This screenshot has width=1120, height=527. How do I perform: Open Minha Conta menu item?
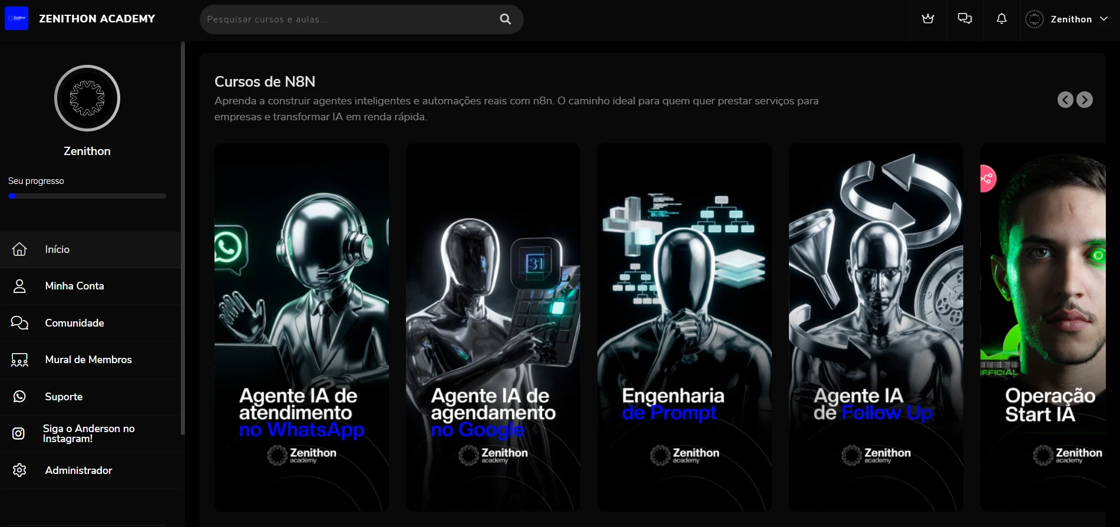(x=91, y=286)
